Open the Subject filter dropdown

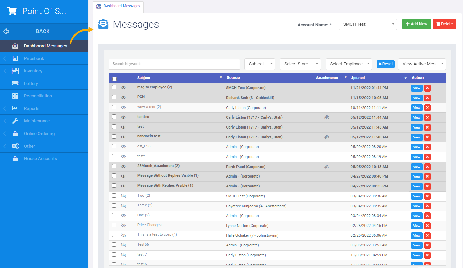point(259,64)
